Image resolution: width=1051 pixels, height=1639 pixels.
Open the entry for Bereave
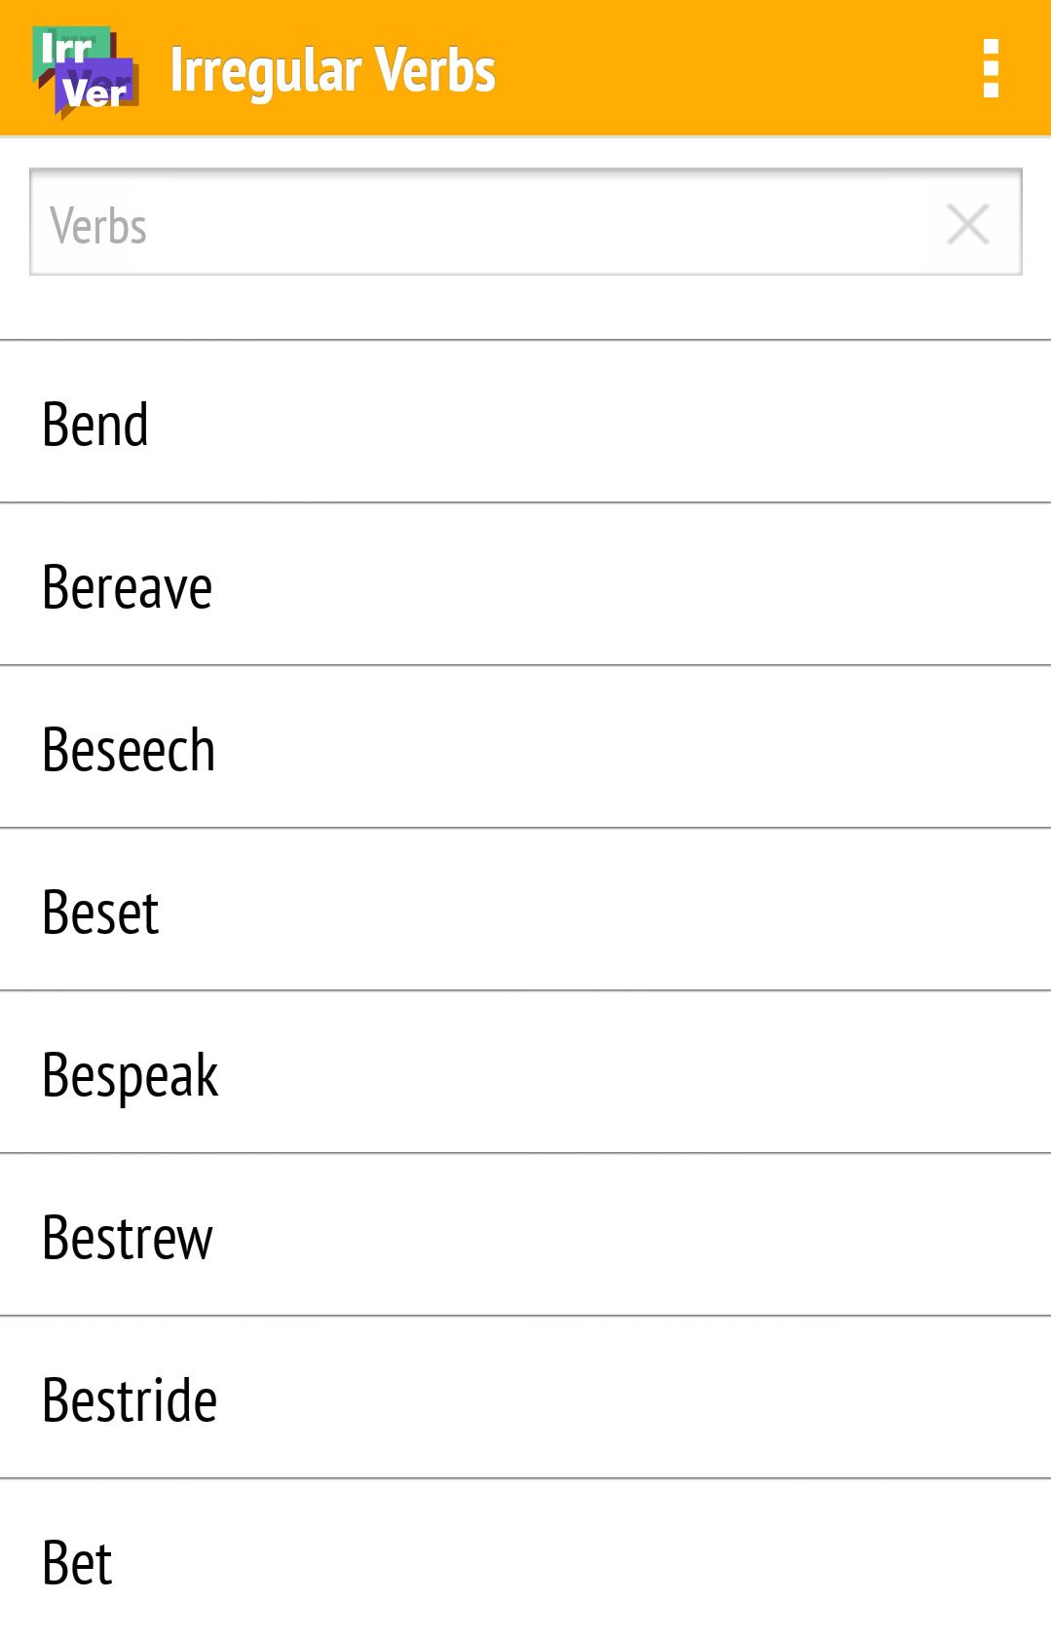click(x=526, y=585)
